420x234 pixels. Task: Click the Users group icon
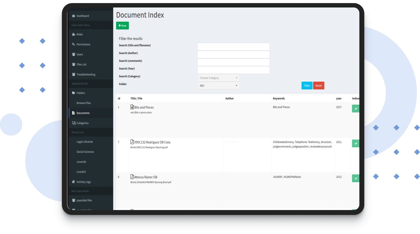(x=74, y=54)
